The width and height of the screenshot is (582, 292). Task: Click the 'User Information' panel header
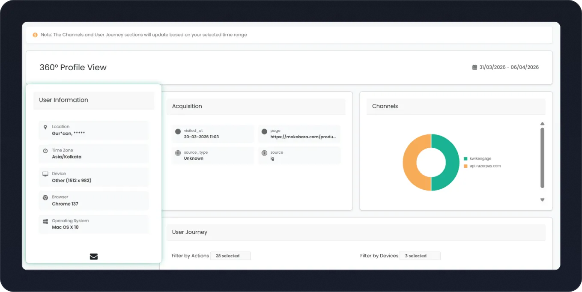point(94,100)
